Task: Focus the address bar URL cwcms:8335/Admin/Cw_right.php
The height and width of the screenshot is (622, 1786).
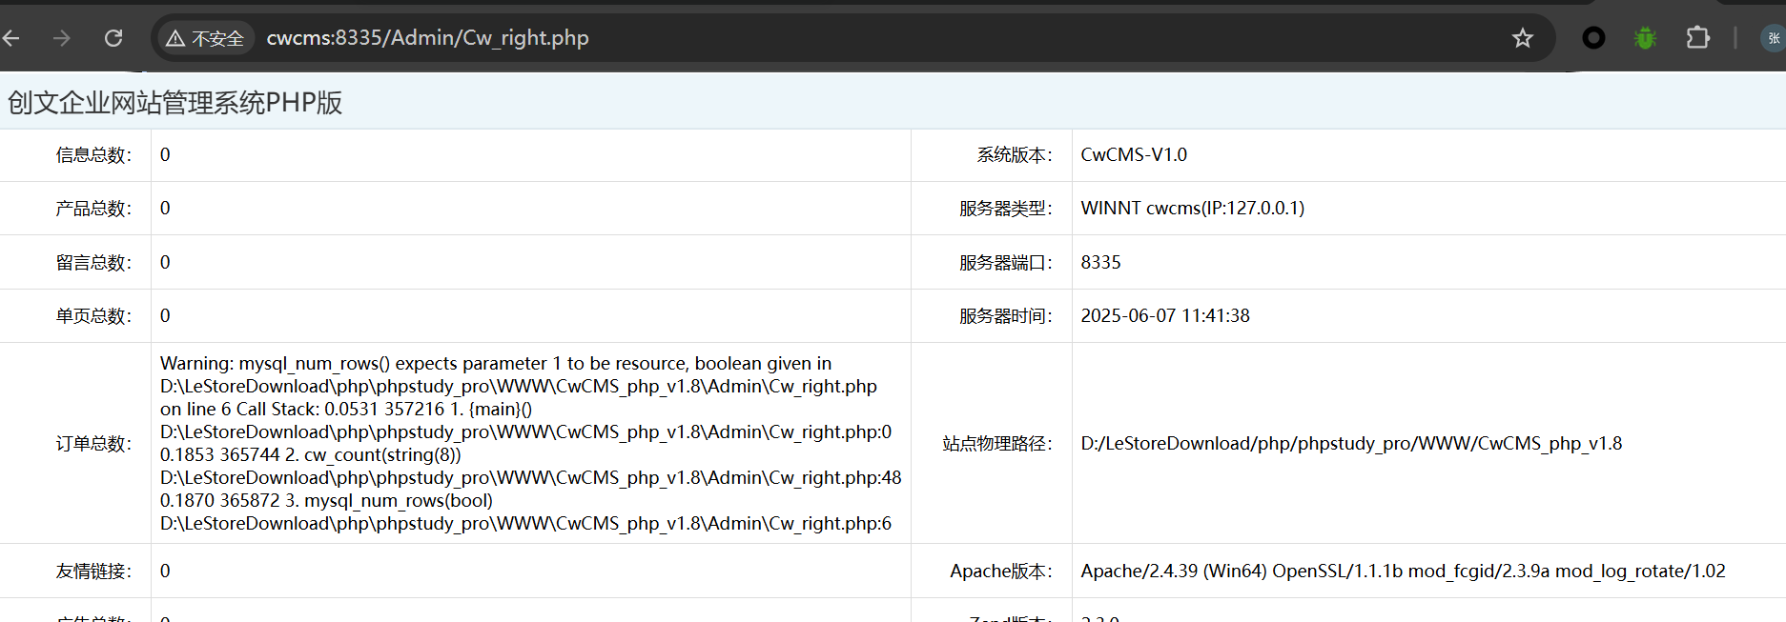Action: [427, 38]
